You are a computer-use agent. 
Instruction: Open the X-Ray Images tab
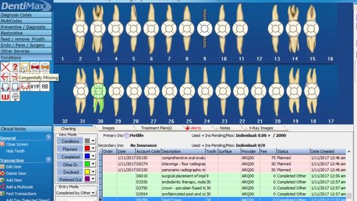[260, 128]
